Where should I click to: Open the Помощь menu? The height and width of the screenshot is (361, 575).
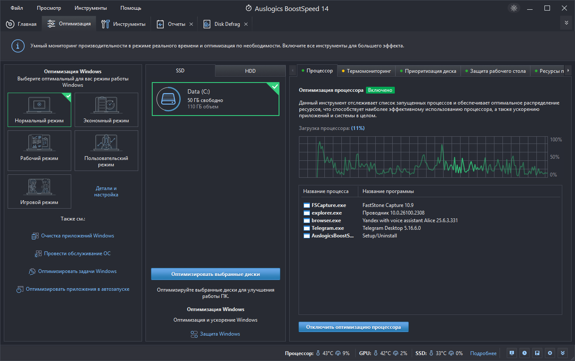[x=131, y=8]
